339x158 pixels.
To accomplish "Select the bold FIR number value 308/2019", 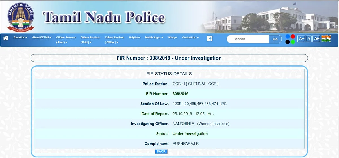I will coord(181,94).
